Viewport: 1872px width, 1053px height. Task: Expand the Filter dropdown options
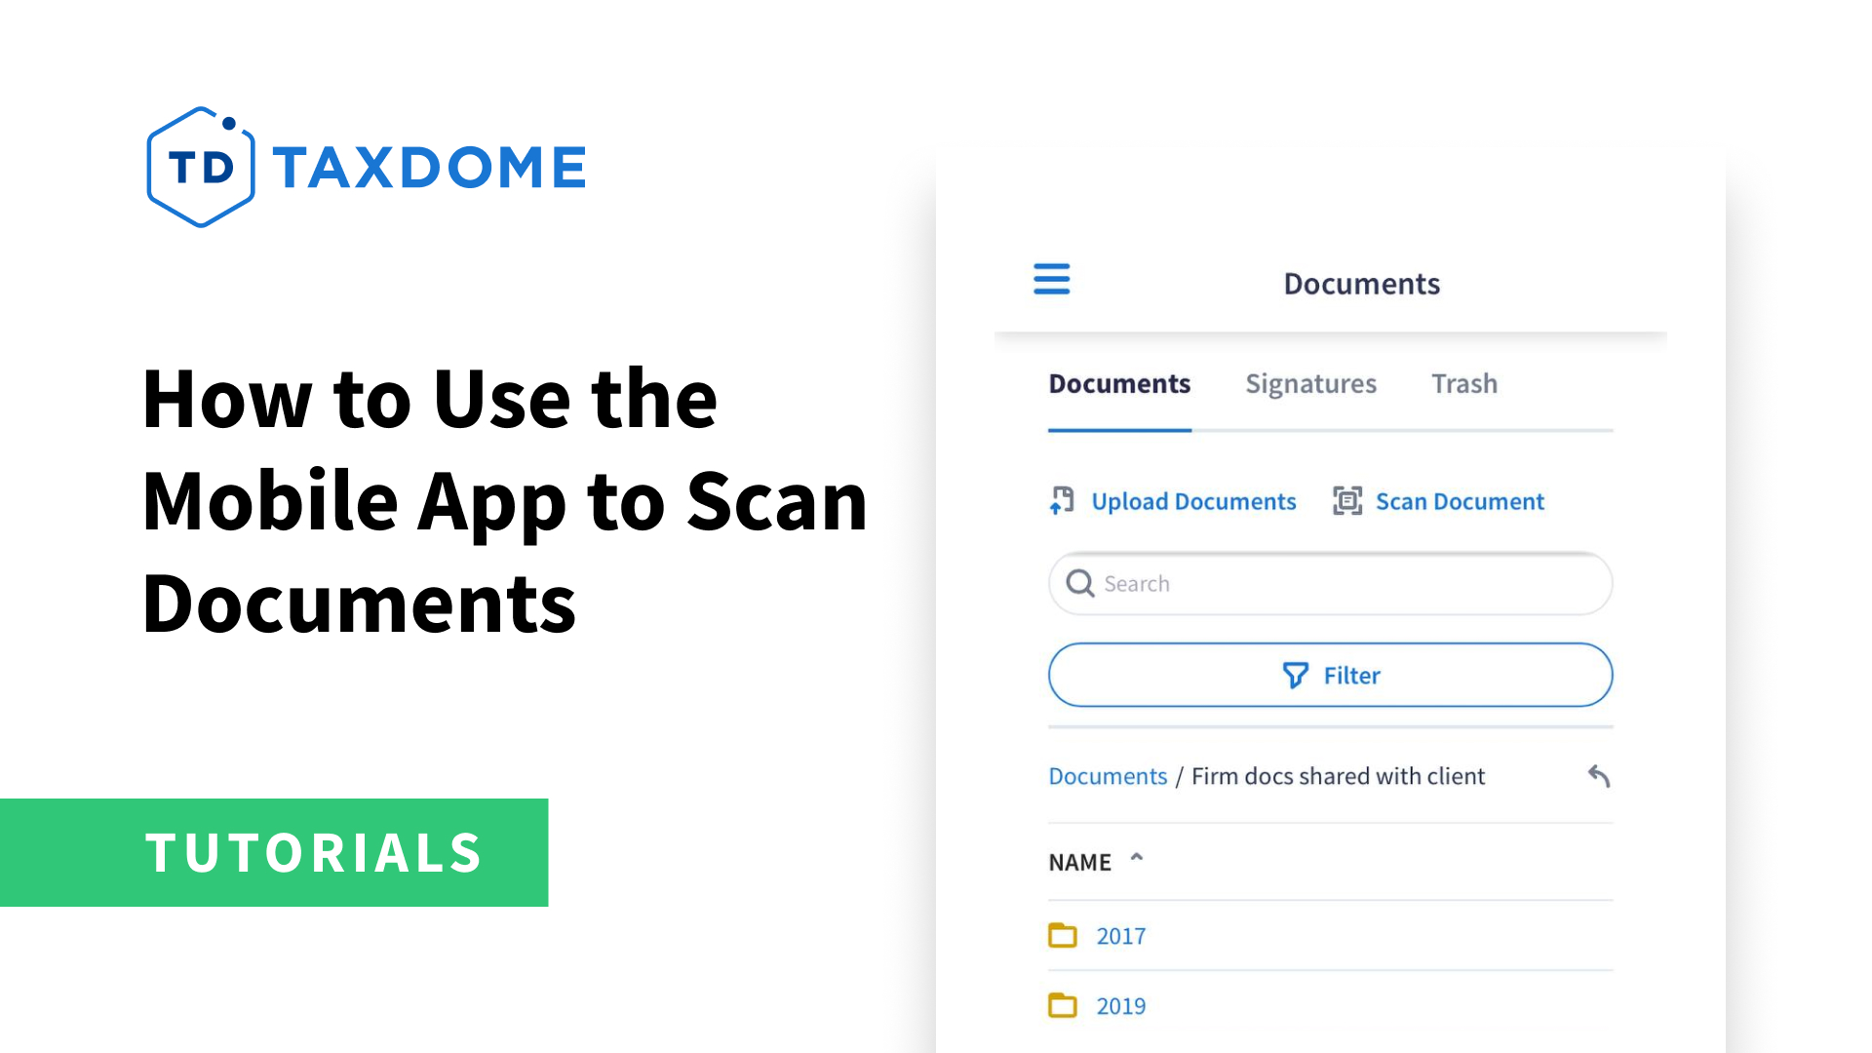[1330, 674]
